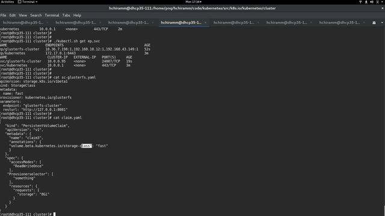Open the clock showing Mon 17:34
The width and height of the screenshot is (385, 216).
(x=193, y=2)
